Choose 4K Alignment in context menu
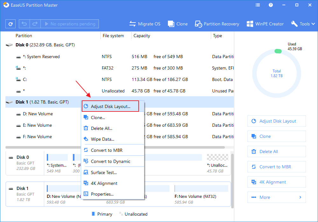The image size is (318, 222). [113, 183]
